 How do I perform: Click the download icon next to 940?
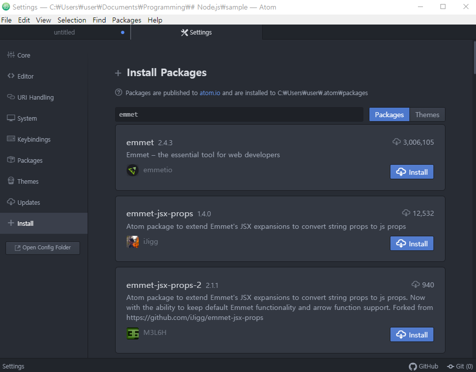coord(415,284)
